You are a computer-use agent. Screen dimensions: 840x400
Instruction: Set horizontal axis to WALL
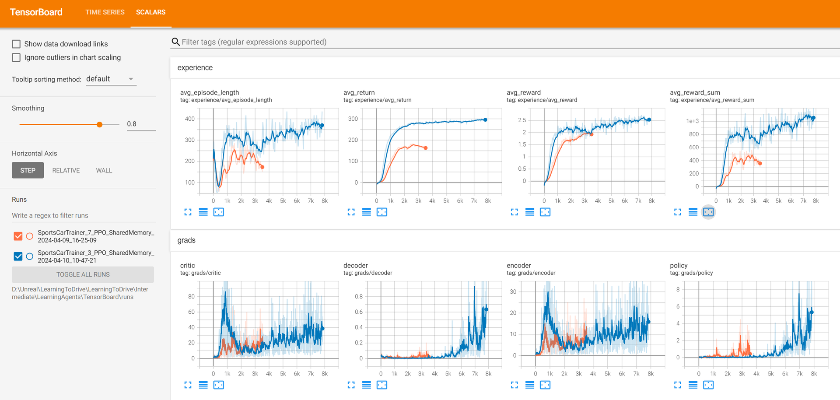point(104,170)
